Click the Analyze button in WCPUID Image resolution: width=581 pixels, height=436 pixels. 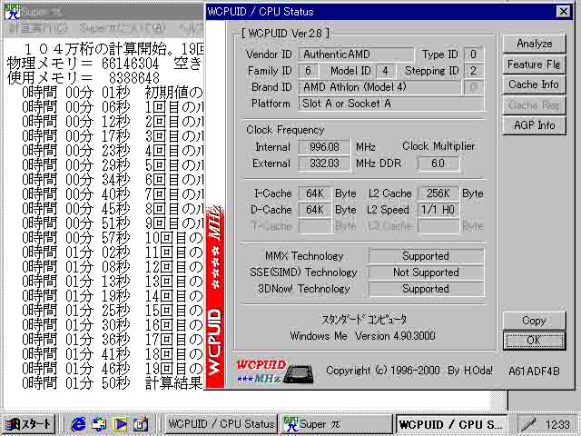(534, 44)
